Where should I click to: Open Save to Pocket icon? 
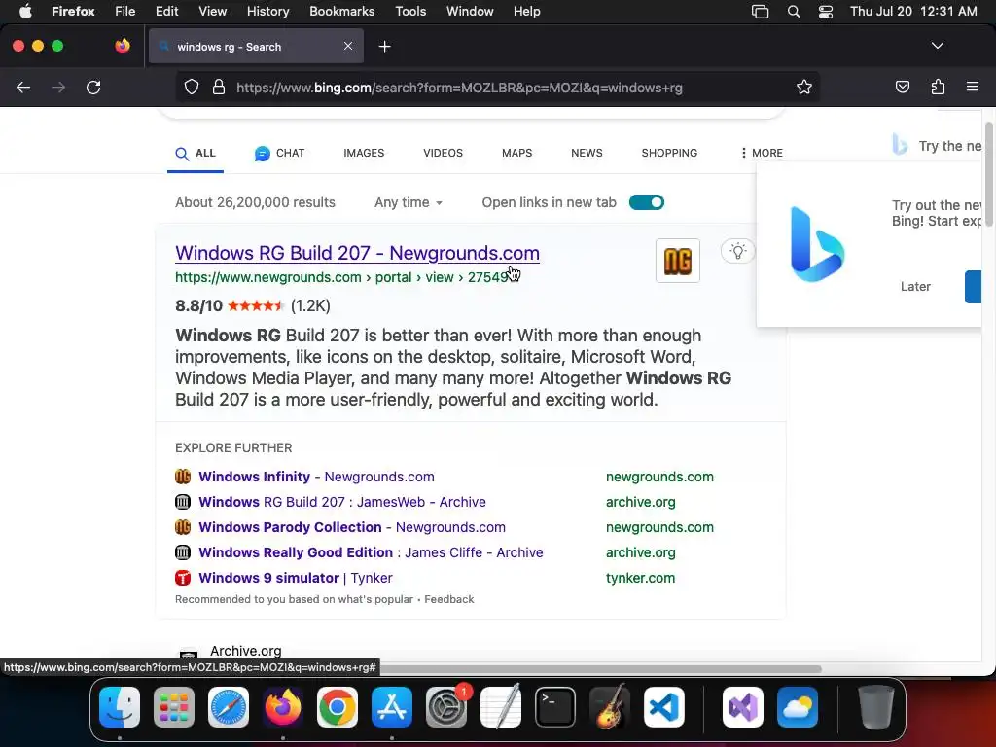[x=902, y=87]
